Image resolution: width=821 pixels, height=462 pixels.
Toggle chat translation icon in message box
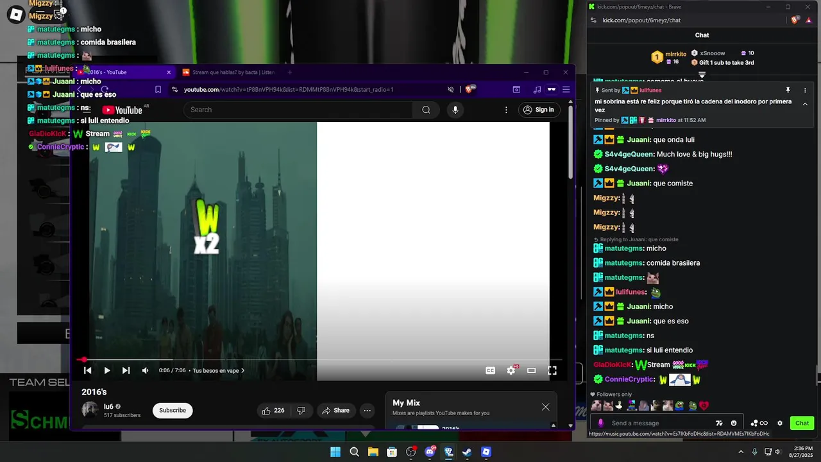(719, 423)
